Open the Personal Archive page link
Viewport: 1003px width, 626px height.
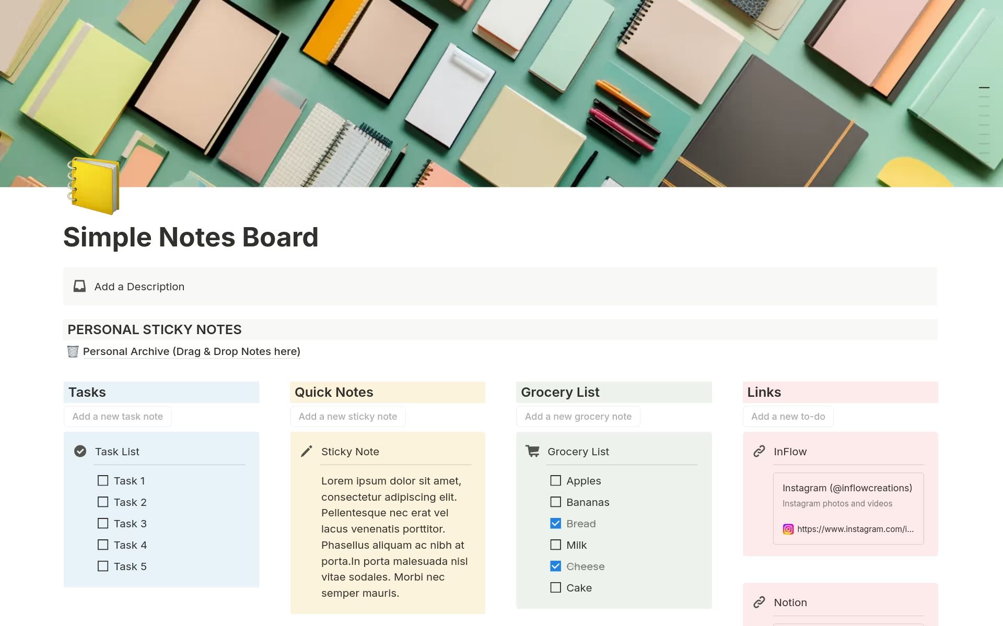pyautogui.click(x=191, y=351)
